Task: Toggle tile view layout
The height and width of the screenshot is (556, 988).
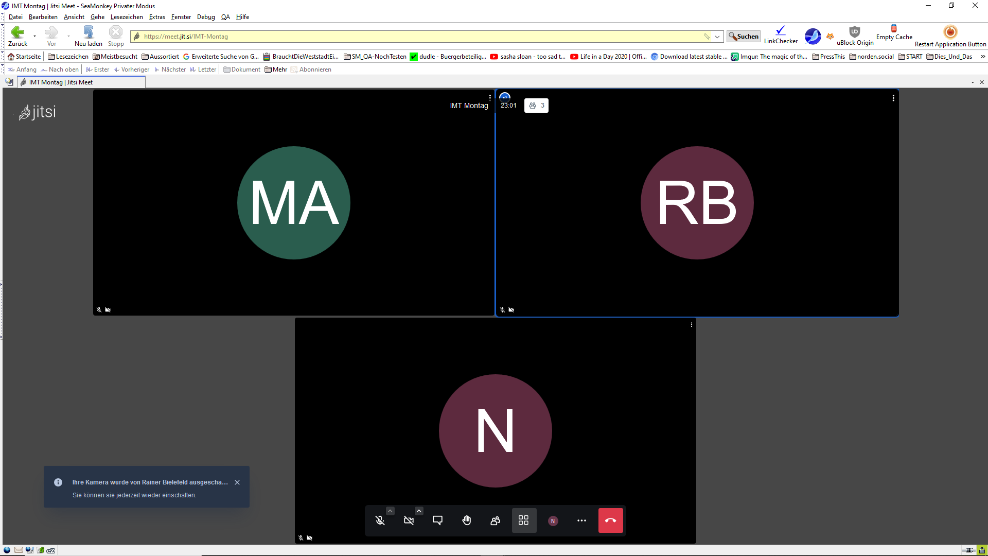Action: (x=524, y=520)
